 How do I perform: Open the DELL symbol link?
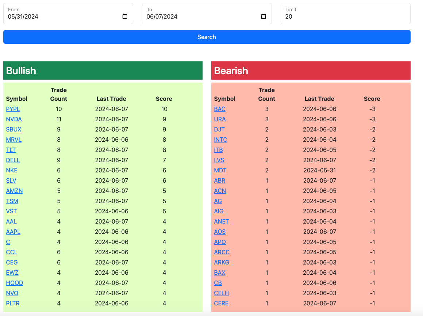coord(13,160)
